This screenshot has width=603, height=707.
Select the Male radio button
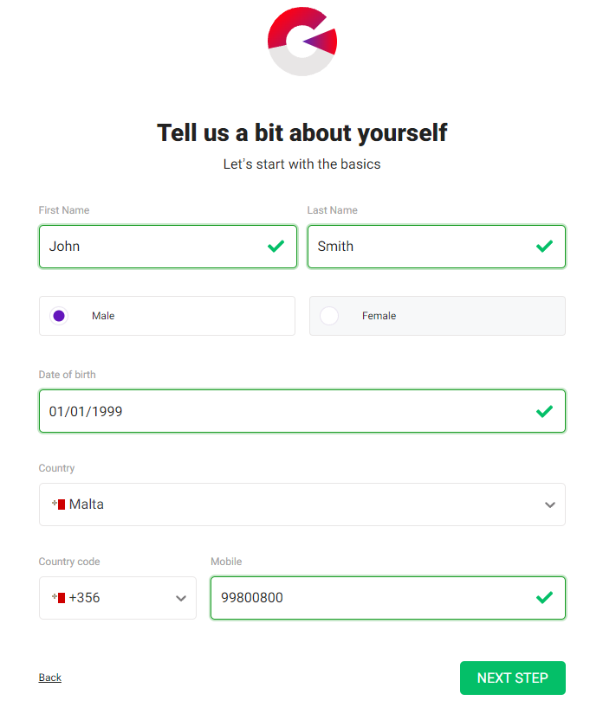(x=59, y=316)
